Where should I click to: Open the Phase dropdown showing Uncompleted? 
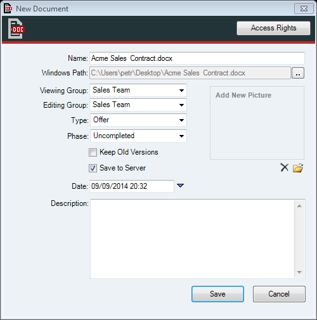pyautogui.click(x=138, y=136)
